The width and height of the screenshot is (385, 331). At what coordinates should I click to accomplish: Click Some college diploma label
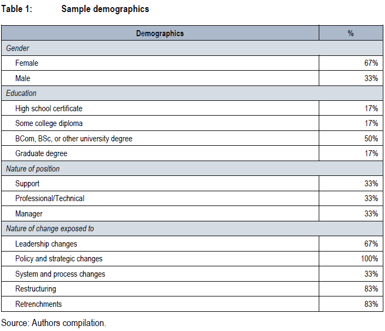[x=49, y=123]
